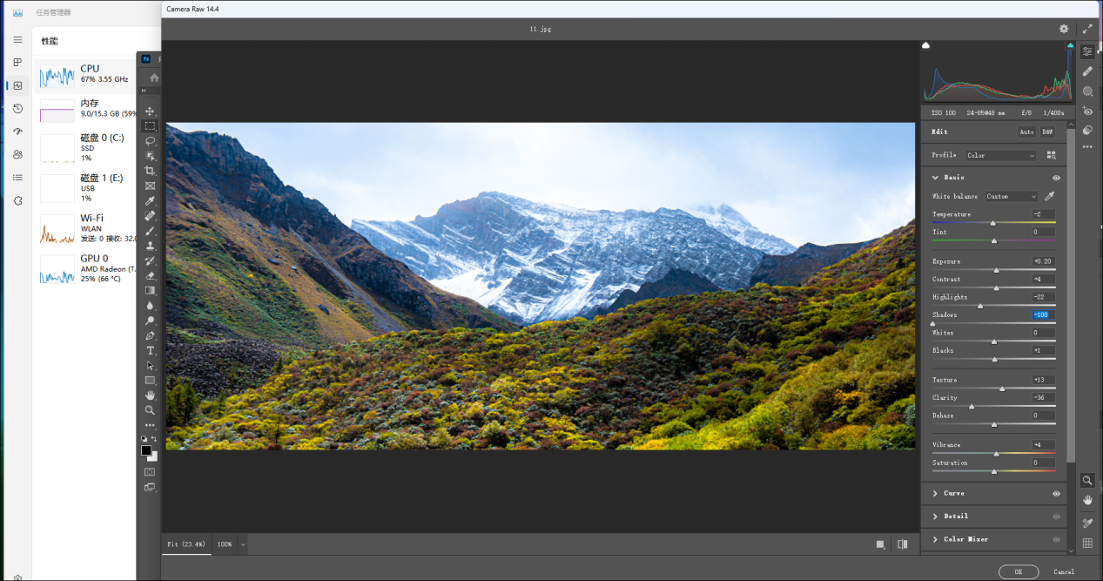Screen dimensions: 1103x581
Task: Open the Presets panel icon
Action: coord(1087,131)
